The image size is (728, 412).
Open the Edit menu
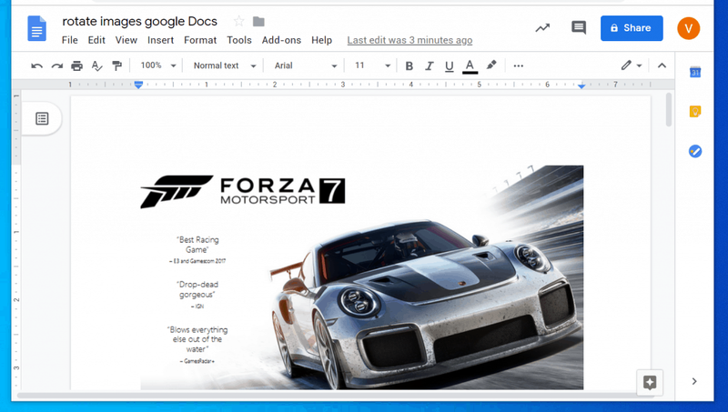point(96,40)
